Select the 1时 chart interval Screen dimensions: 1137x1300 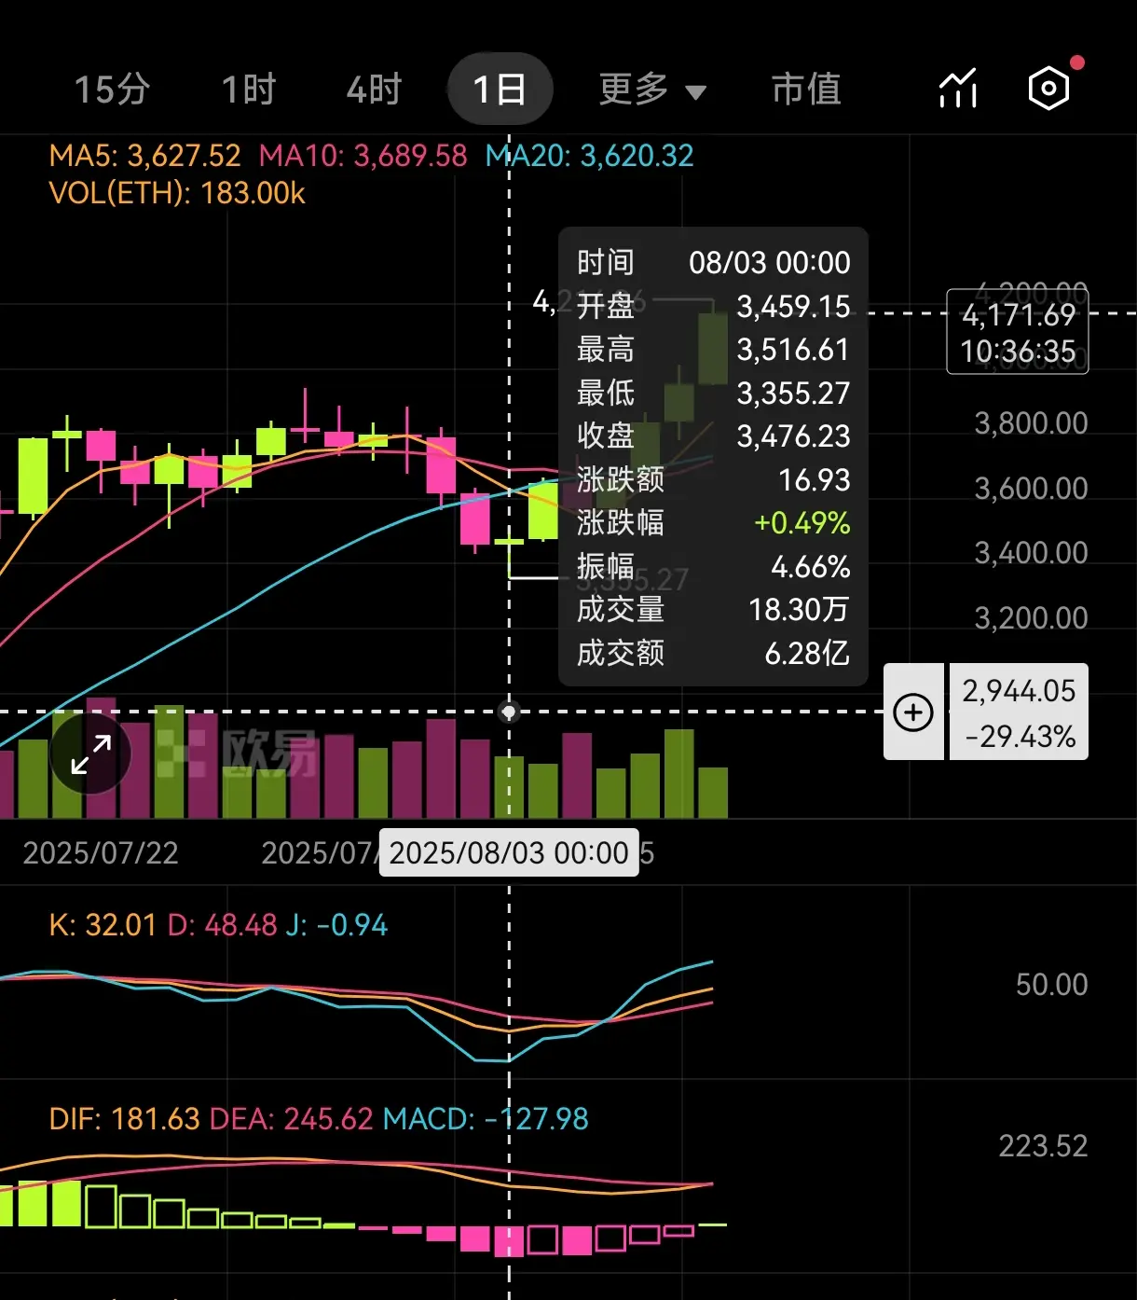[x=249, y=90]
